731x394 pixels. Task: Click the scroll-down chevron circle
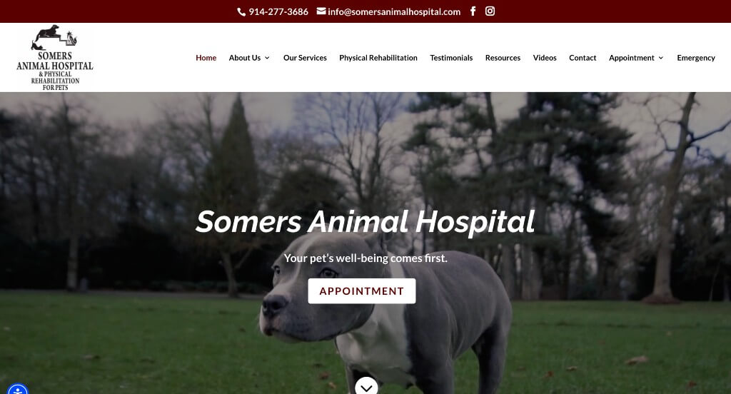point(366,386)
